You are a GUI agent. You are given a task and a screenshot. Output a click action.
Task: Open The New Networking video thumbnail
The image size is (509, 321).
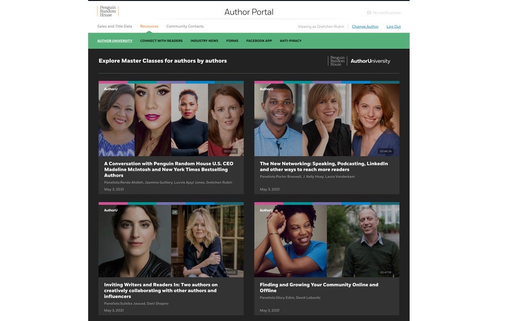pyautogui.click(x=327, y=119)
